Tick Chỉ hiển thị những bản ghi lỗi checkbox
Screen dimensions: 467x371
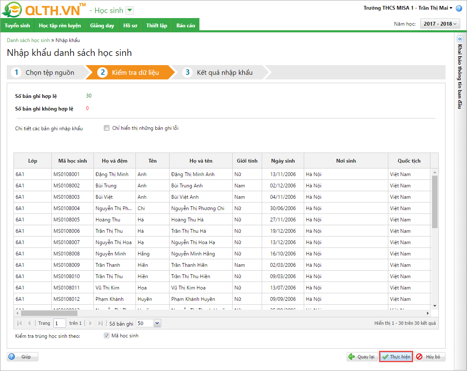pyautogui.click(x=106, y=128)
